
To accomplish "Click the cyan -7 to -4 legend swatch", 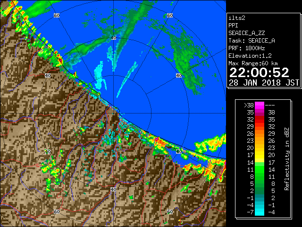I will 260,212.
